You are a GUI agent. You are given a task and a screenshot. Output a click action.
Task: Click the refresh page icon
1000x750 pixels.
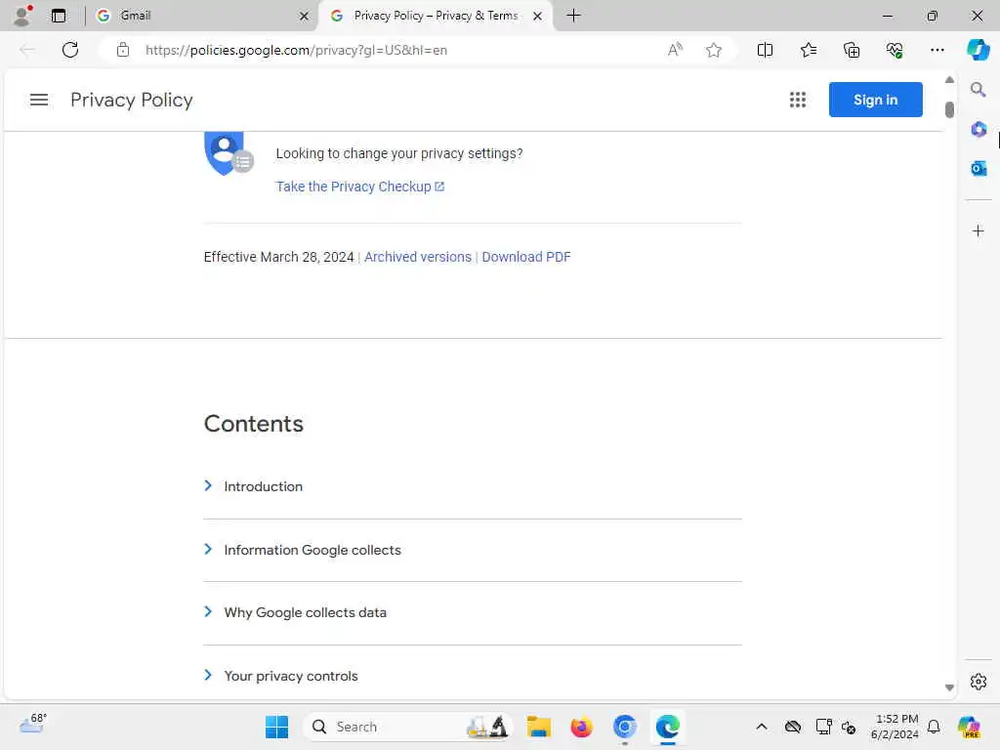pyautogui.click(x=70, y=50)
